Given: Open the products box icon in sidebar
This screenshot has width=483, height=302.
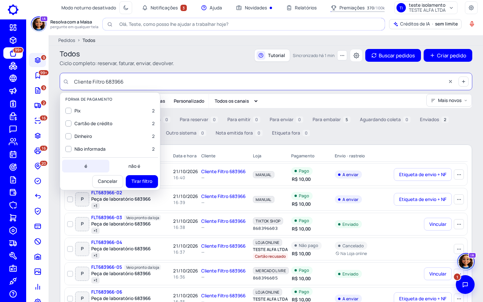Looking at the screenshot, I should pos(13,40).
